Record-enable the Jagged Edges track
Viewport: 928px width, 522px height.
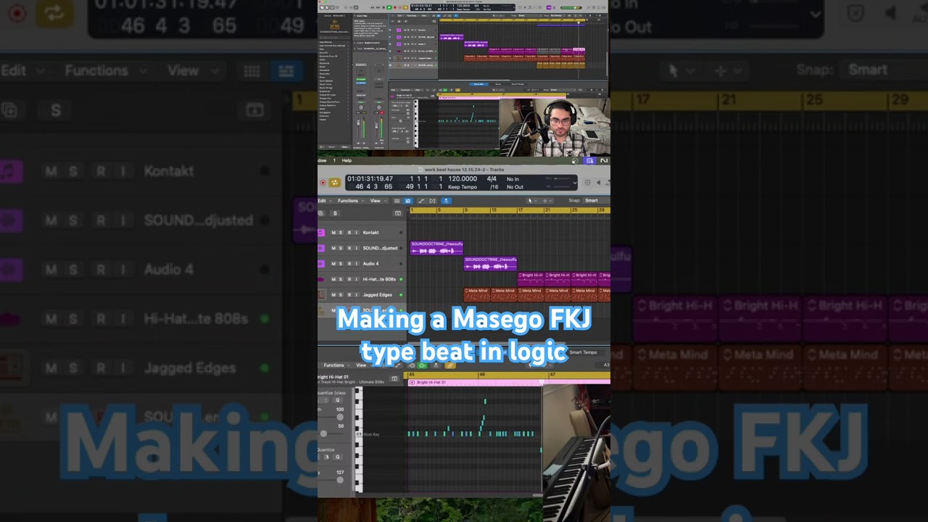click(349, 295)
